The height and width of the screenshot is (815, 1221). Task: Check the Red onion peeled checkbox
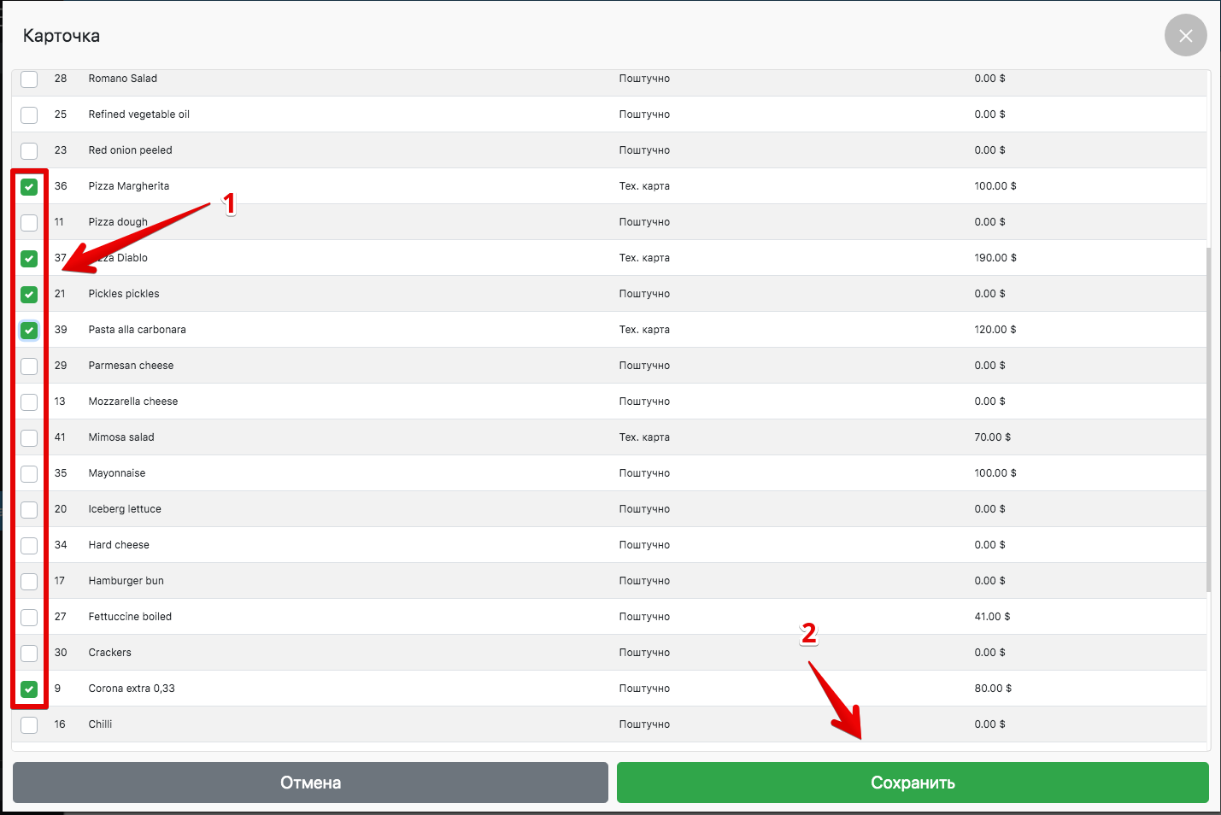pyautogui.click(x=29, y=151)
